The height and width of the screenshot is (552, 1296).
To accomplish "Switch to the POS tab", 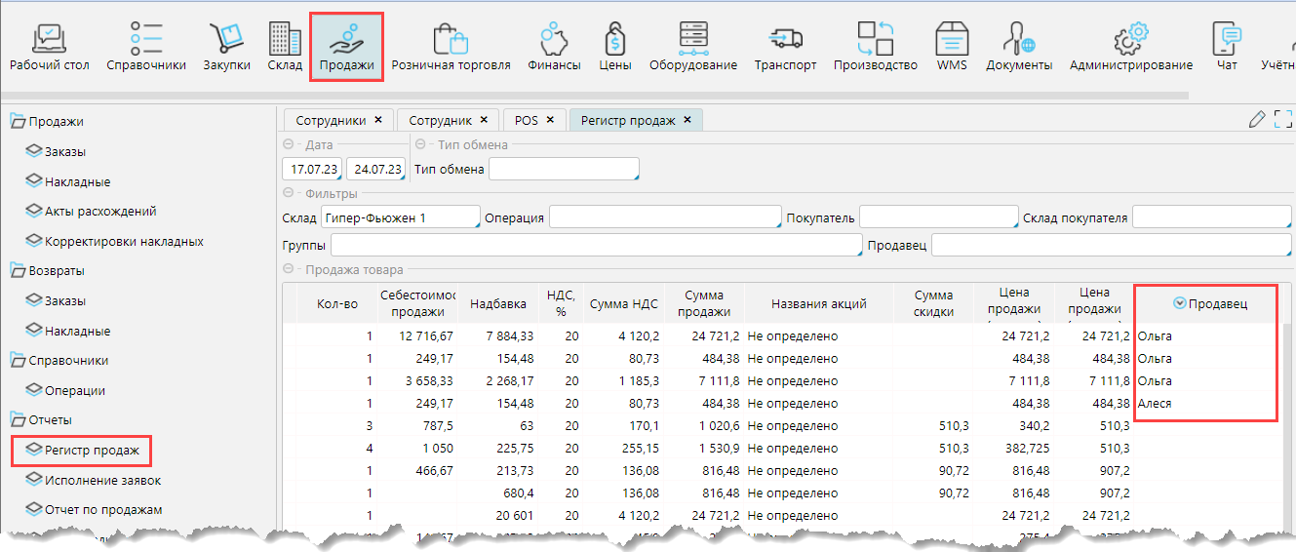I will coord(526,120).
